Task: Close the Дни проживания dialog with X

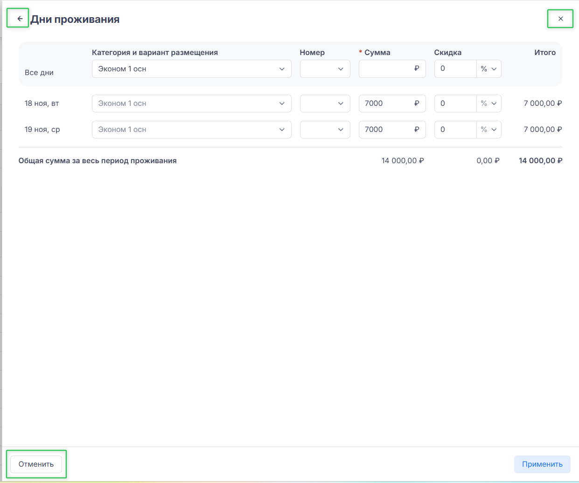Action: click(560, 19)
